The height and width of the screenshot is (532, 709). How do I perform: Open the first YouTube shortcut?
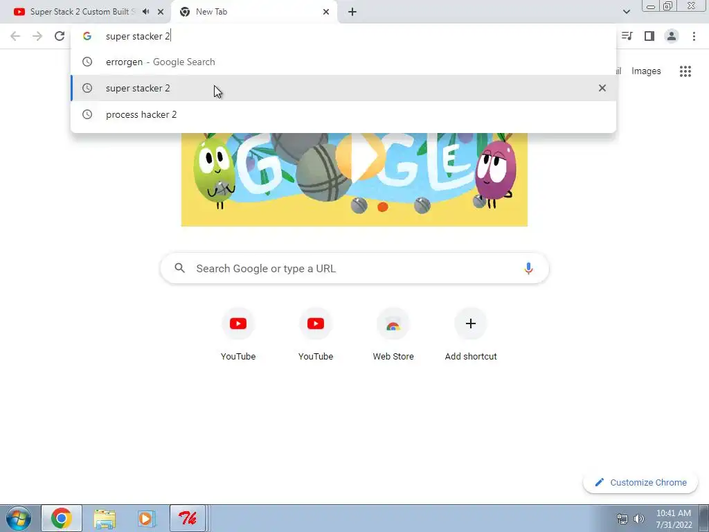pyautogui.click(x=238, y=335)
